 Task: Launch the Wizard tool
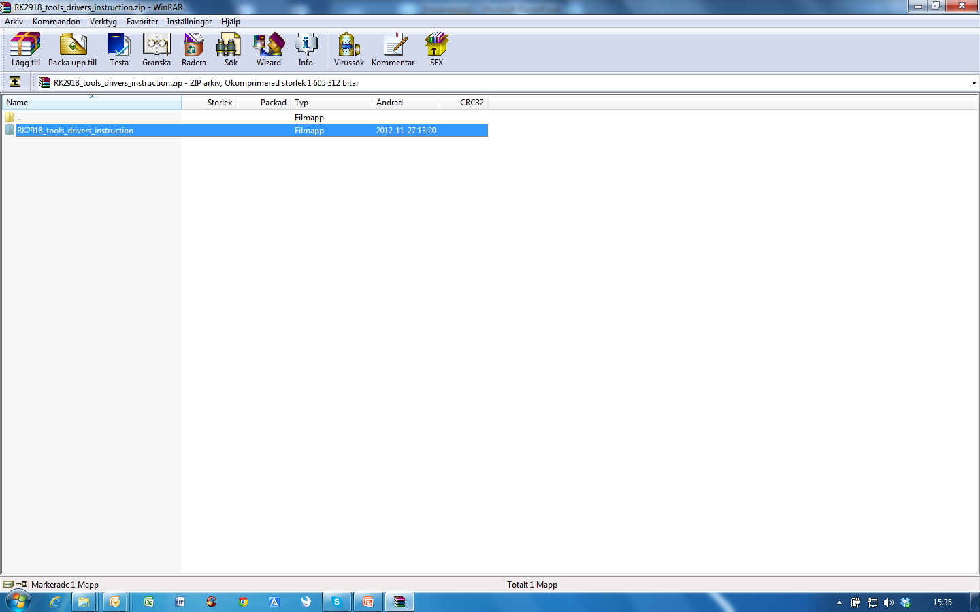point(269,50)
